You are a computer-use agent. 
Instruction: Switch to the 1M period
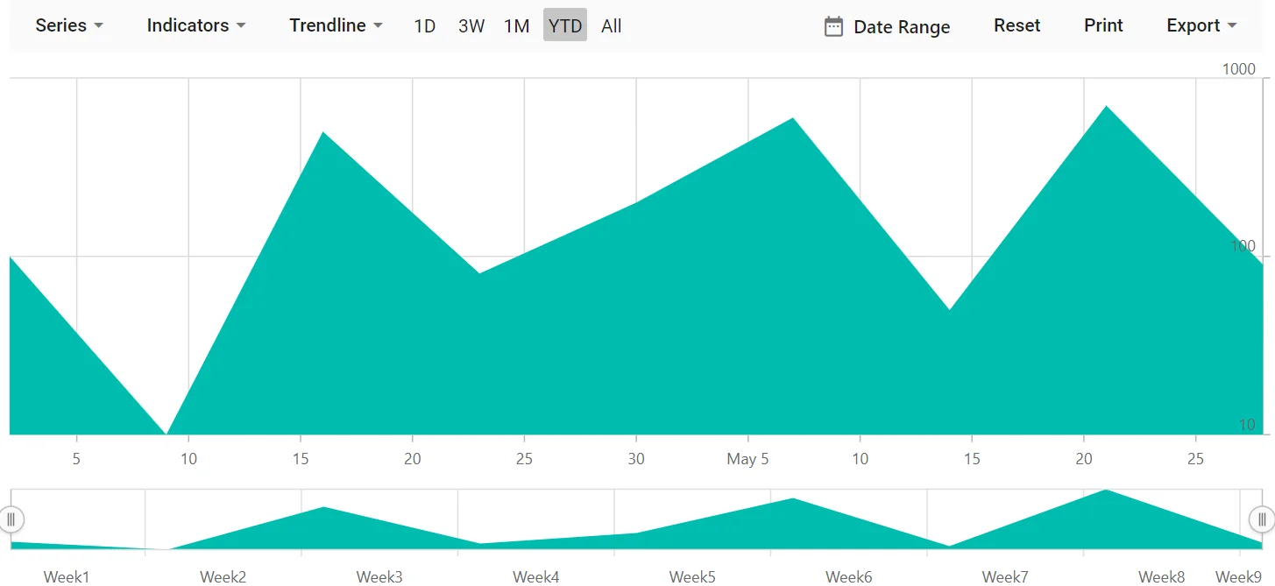[517, 25]
